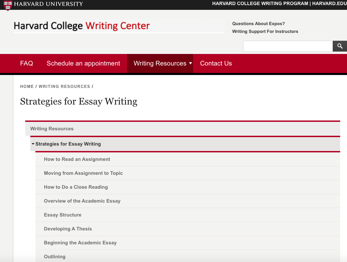Click the WRITING RESOURCES breadcrumb

(x=64, y=87)
